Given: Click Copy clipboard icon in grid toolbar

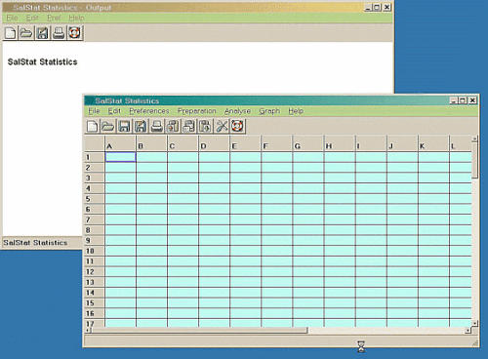Looking at the screenshot, I should click(188, 126).
